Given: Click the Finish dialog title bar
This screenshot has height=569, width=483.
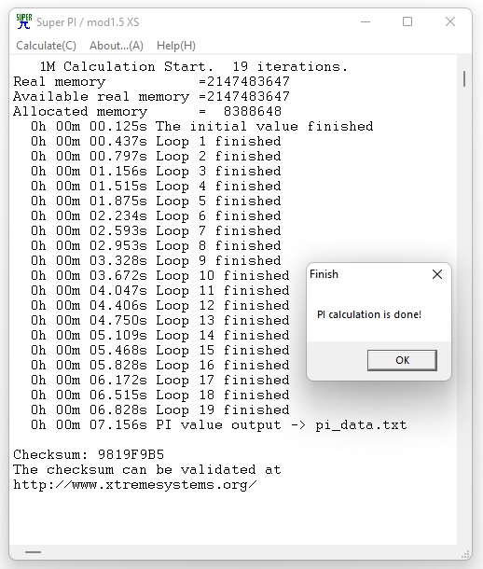Looking at the screenshot, I should point(369,274).
